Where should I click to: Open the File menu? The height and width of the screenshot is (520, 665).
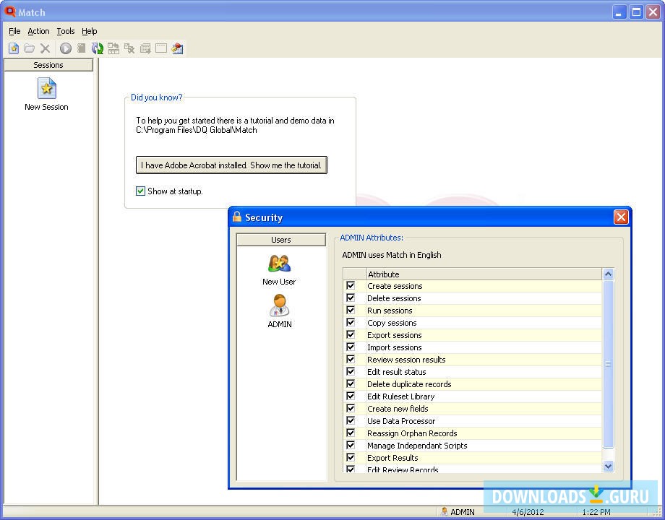pyautogui.click(x=14, y=31)
